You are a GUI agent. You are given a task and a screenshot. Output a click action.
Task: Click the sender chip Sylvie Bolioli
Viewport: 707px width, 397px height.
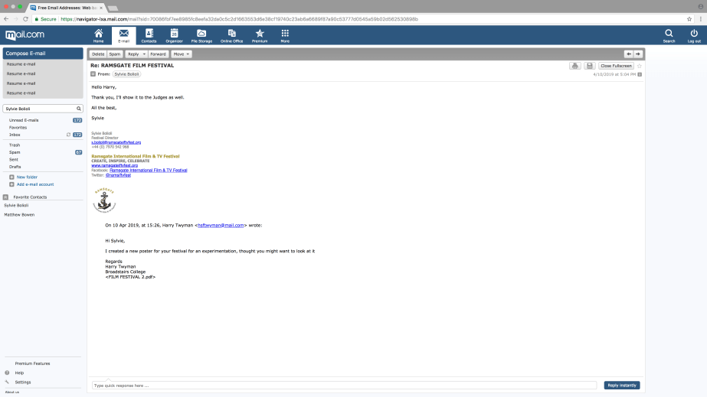coord(126,74)
